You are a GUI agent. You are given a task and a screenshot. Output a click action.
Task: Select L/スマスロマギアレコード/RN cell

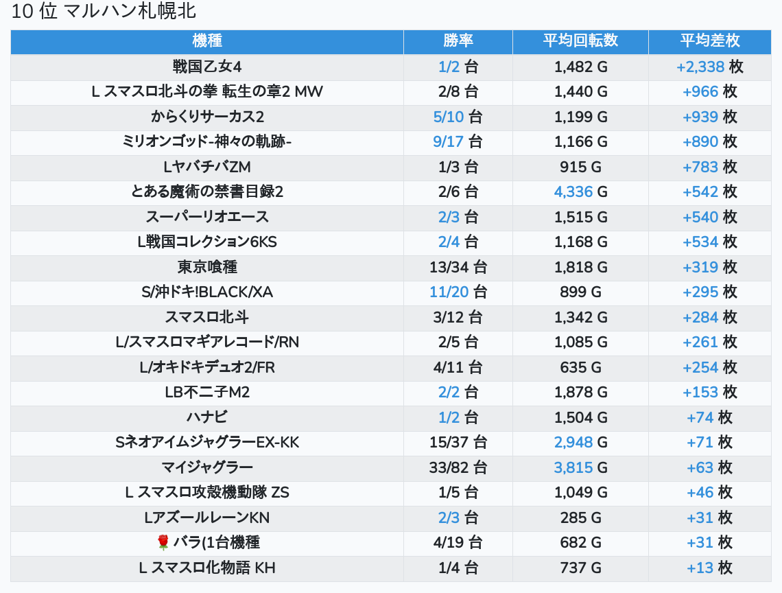click(207, 342)
